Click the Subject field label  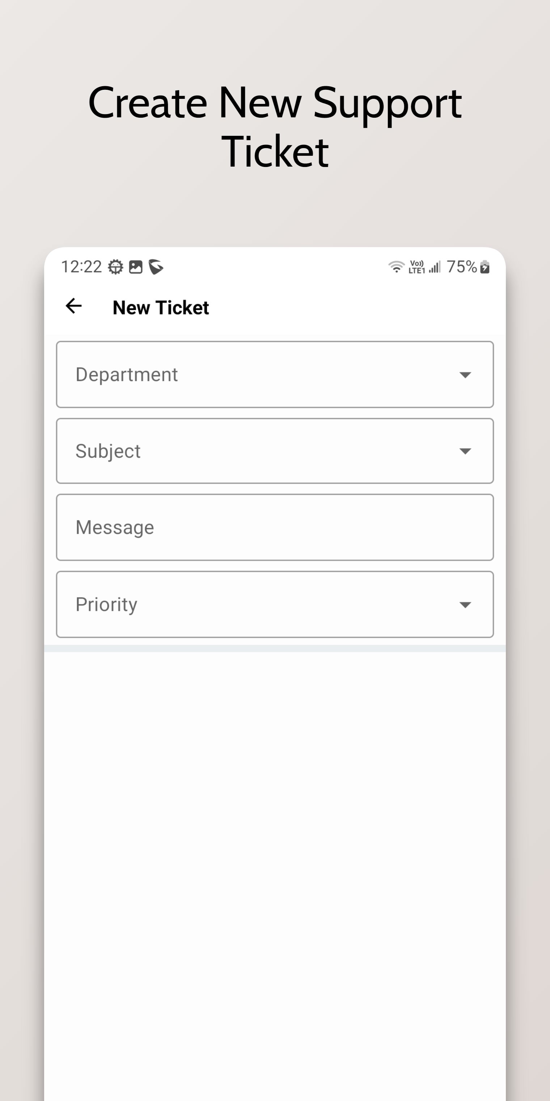click(108, 451)
